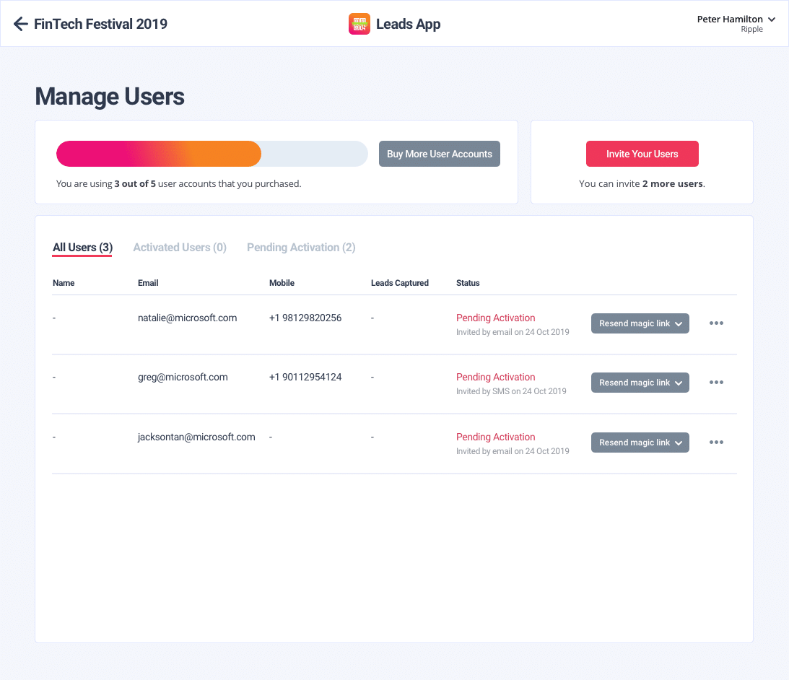Open Resend magic link dropdown for natalie@microsoft.com
Screen dimensions: 789x680
(x=640, y=323)
